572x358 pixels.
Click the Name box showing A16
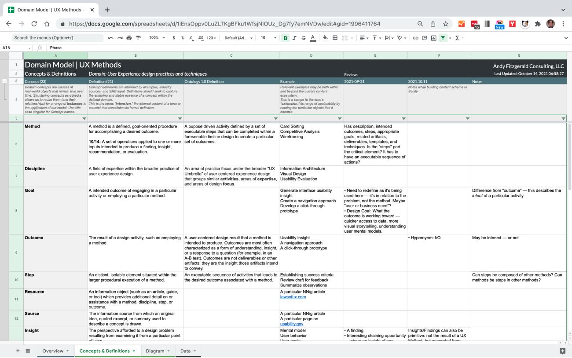[x=16, y=47]
